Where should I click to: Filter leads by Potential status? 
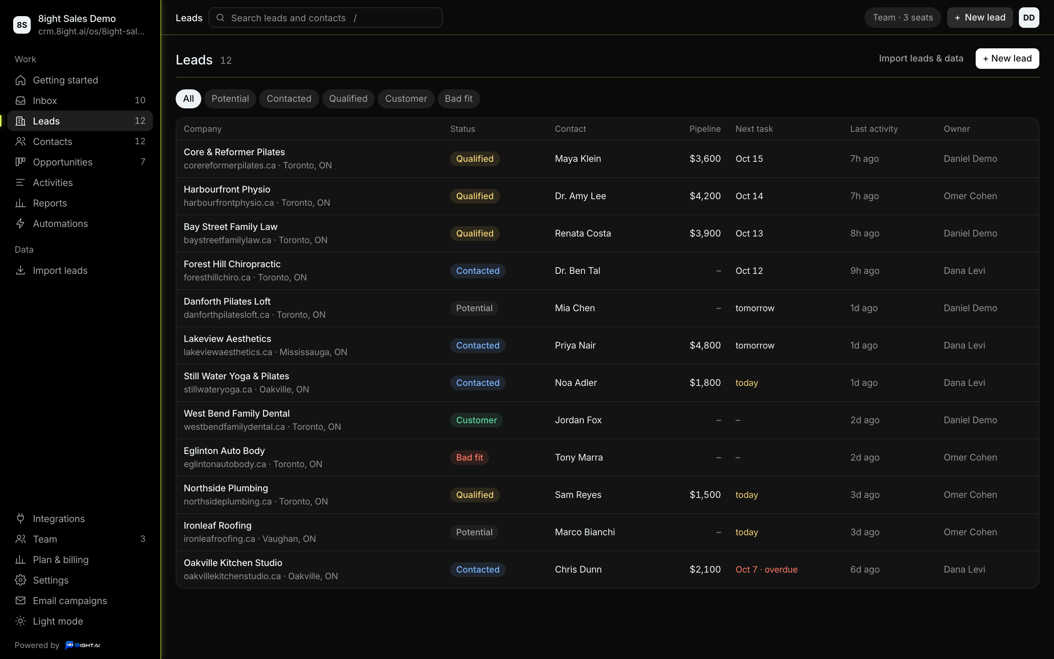230,99
